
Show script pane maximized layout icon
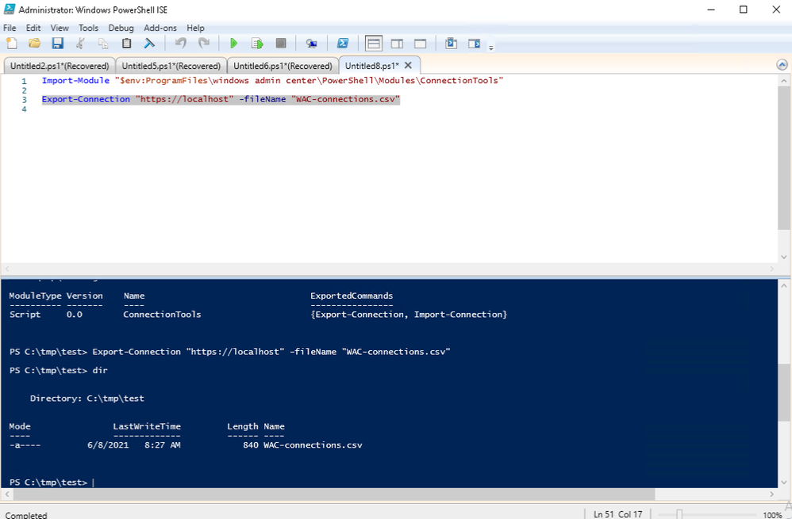click(x=421, y=44)
